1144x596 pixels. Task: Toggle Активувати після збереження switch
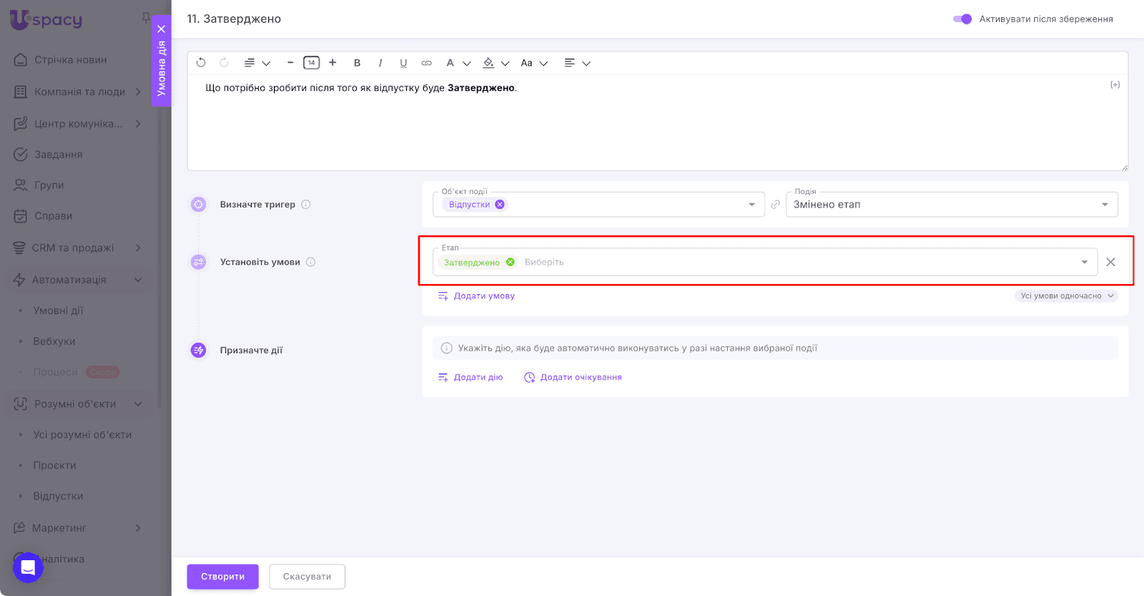click(x=962, y=19)
